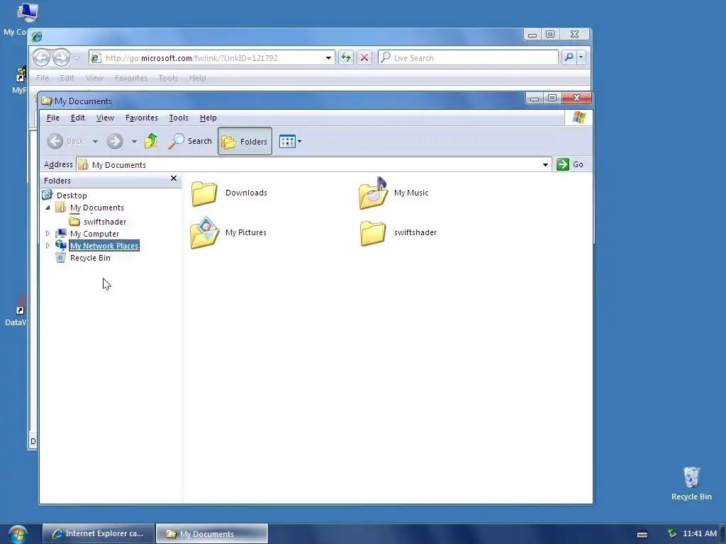Open the View menu in My Documents
Screen dimensions: 726x544
coord(105,118)
